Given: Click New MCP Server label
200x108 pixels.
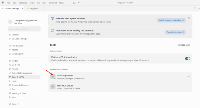Looking at the screenshot, I should click(x=65, y=86).
